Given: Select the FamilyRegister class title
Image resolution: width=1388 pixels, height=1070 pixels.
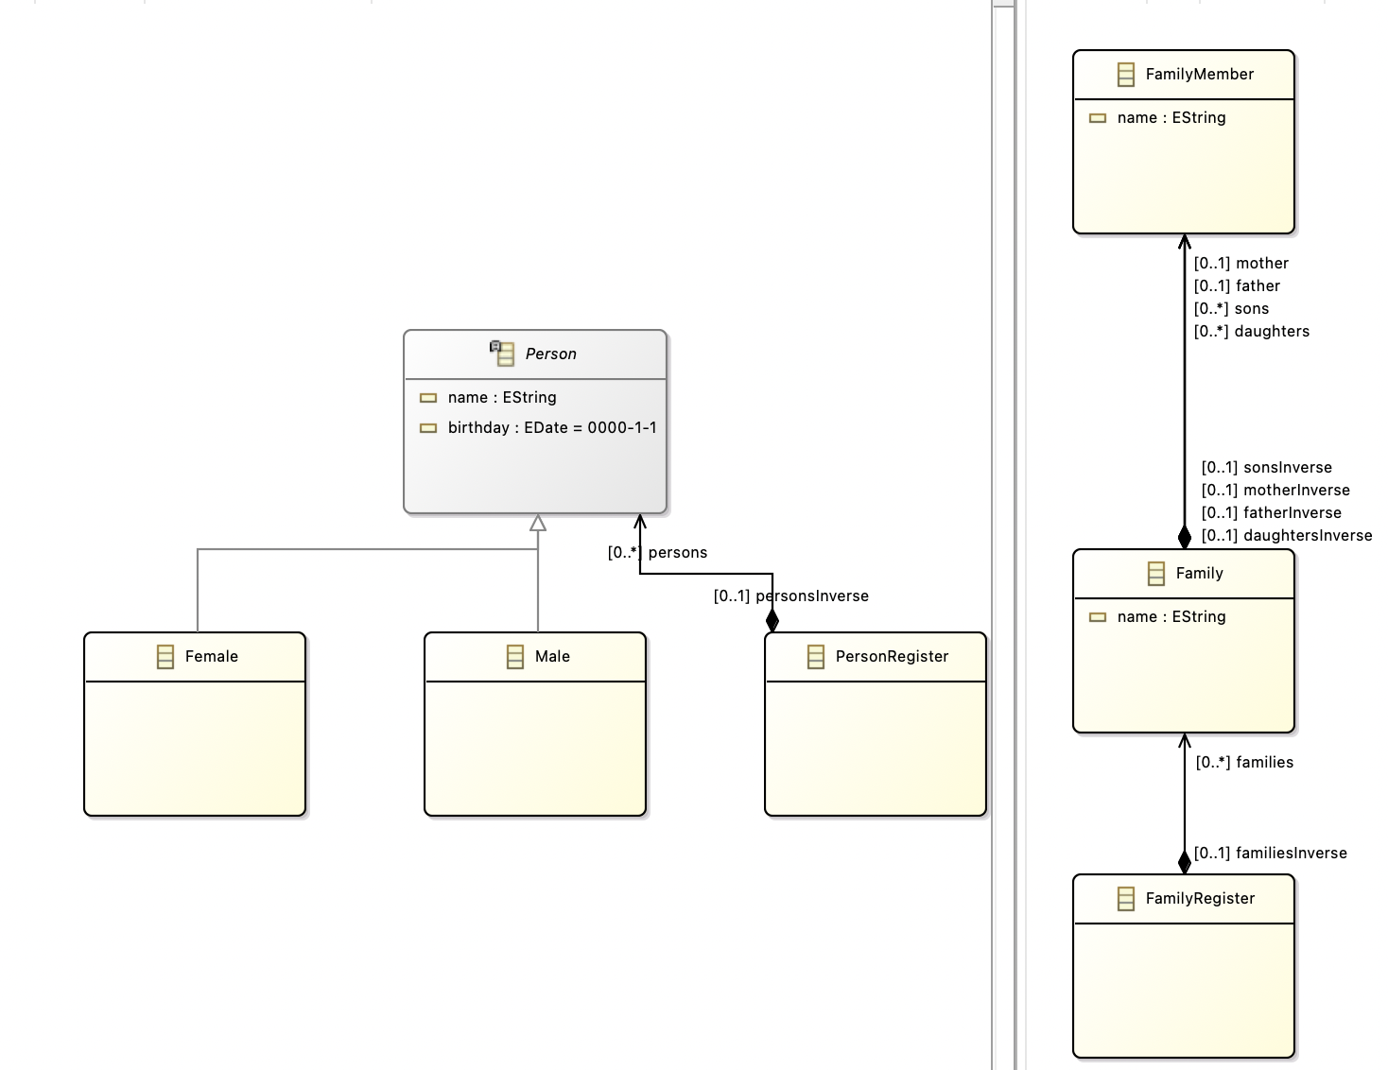Looking at the screenshot, I should point(1200,899).
